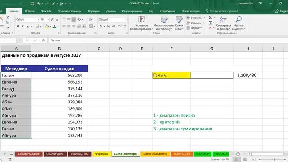Click Вставить cells button

click(196, 18)
